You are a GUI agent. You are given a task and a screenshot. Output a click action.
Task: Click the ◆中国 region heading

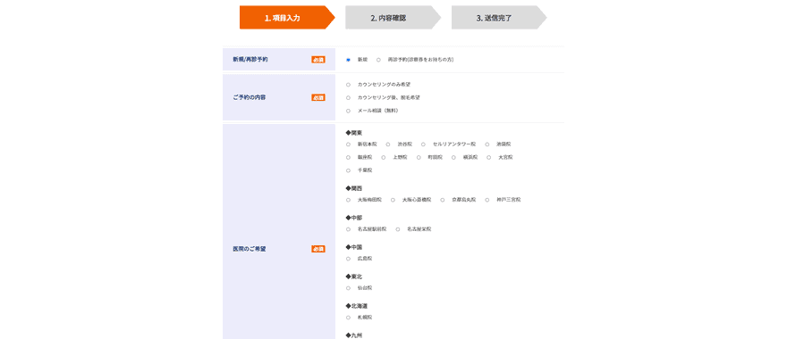click(354, 247)
